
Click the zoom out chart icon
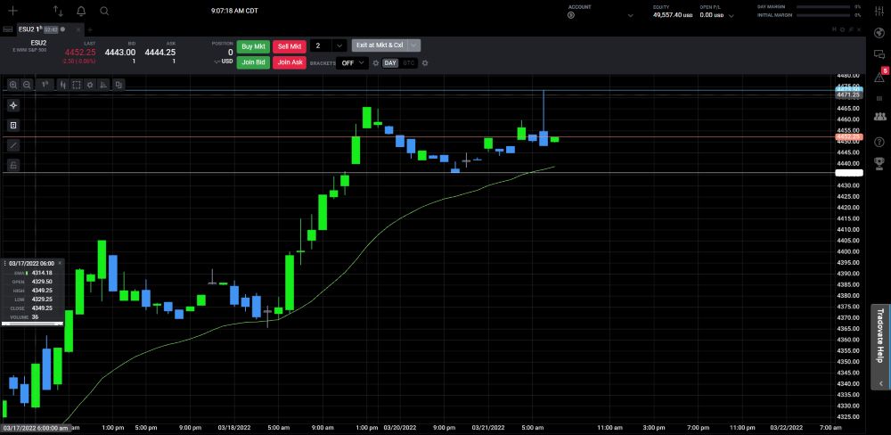click(x=27, y=85)
